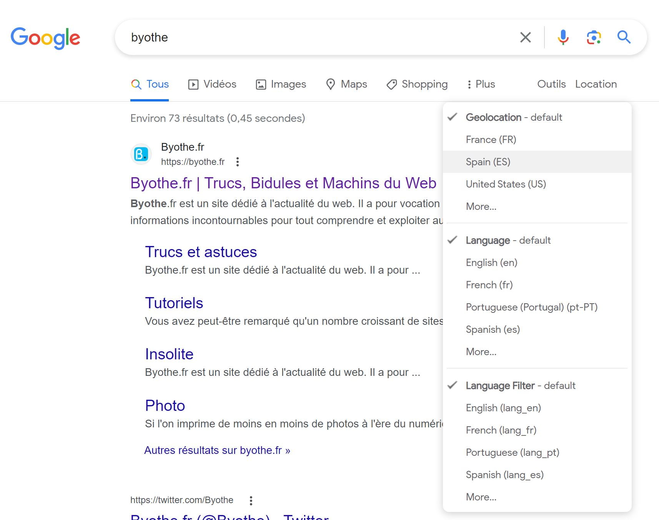Switch to the Images tab
This screenshot has width=659, height=520.
[281, 84]
